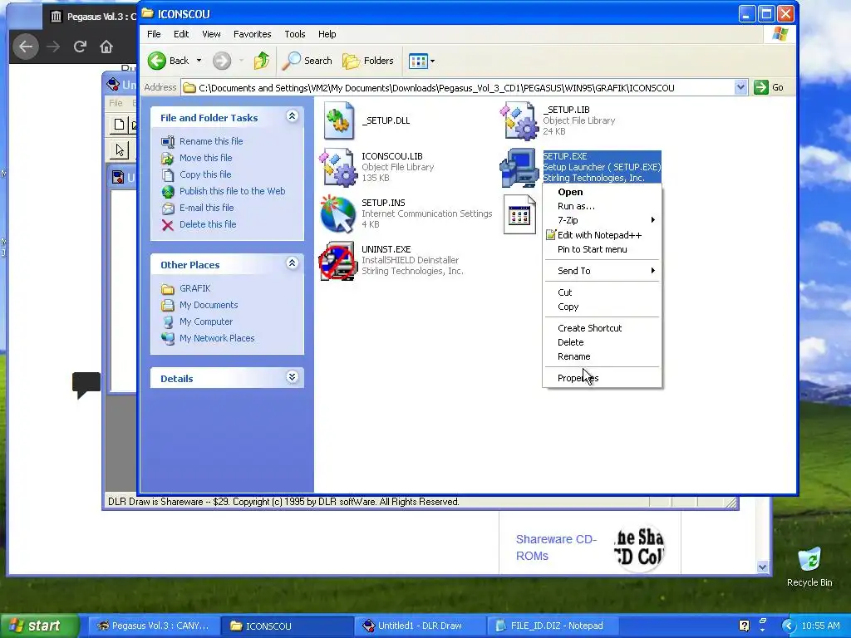Switch to Untitled1 - DLR Draw taskbar button
Image resolution: width=851 pixels, height=638 pixels.
(420, 626)
